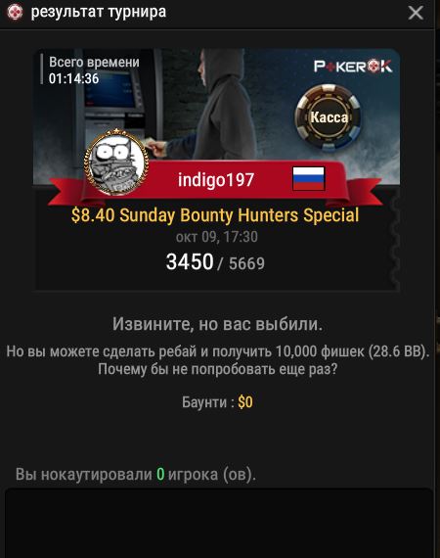440x558 pixels.
Task: Click the Всего времени timer 01:14:36
Action: [x=73, y=78]
